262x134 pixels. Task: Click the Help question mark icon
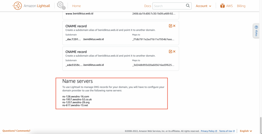click(x=256, y=27)
